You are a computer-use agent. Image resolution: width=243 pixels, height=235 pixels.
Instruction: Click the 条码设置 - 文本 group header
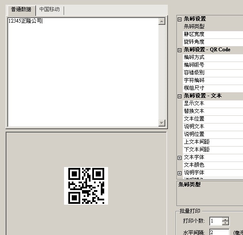tap(203, 96)
